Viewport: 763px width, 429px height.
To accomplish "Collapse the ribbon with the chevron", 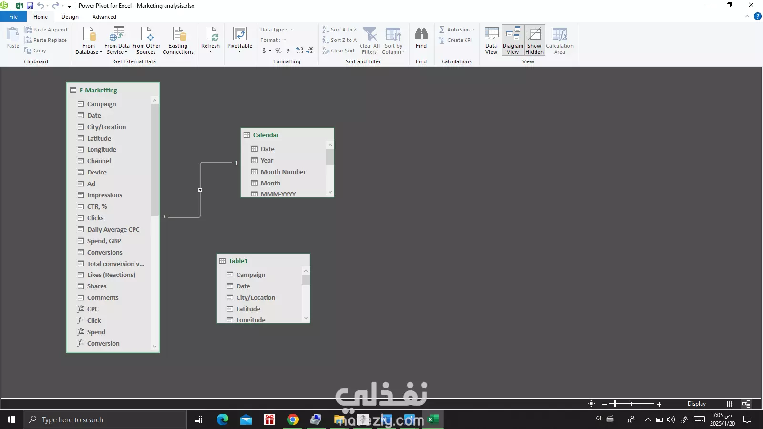I will tap(747, 17).
